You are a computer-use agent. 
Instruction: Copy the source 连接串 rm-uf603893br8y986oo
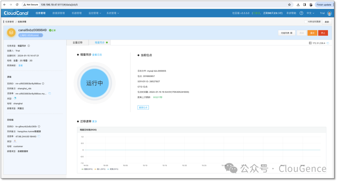coord(50,93)
